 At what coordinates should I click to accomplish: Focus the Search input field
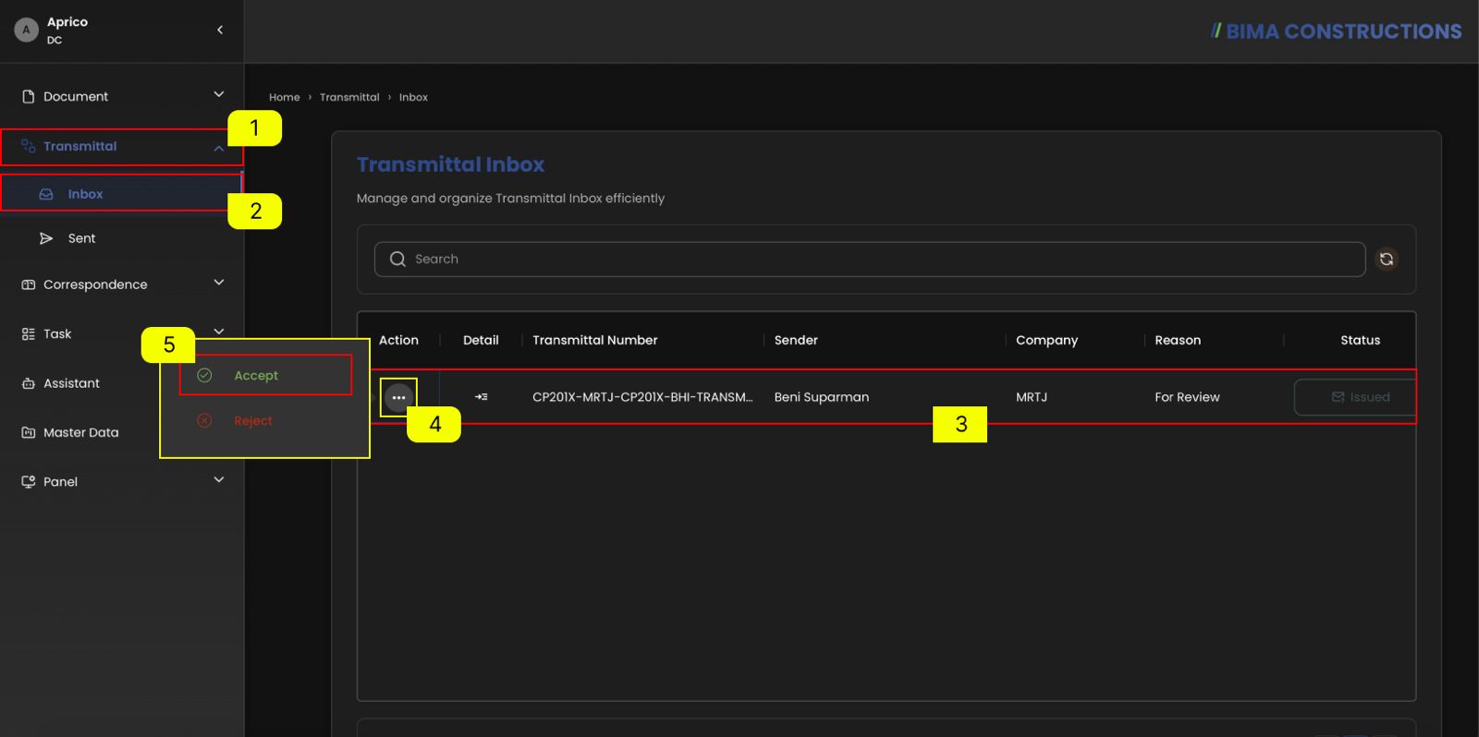[x=870, y=260]
